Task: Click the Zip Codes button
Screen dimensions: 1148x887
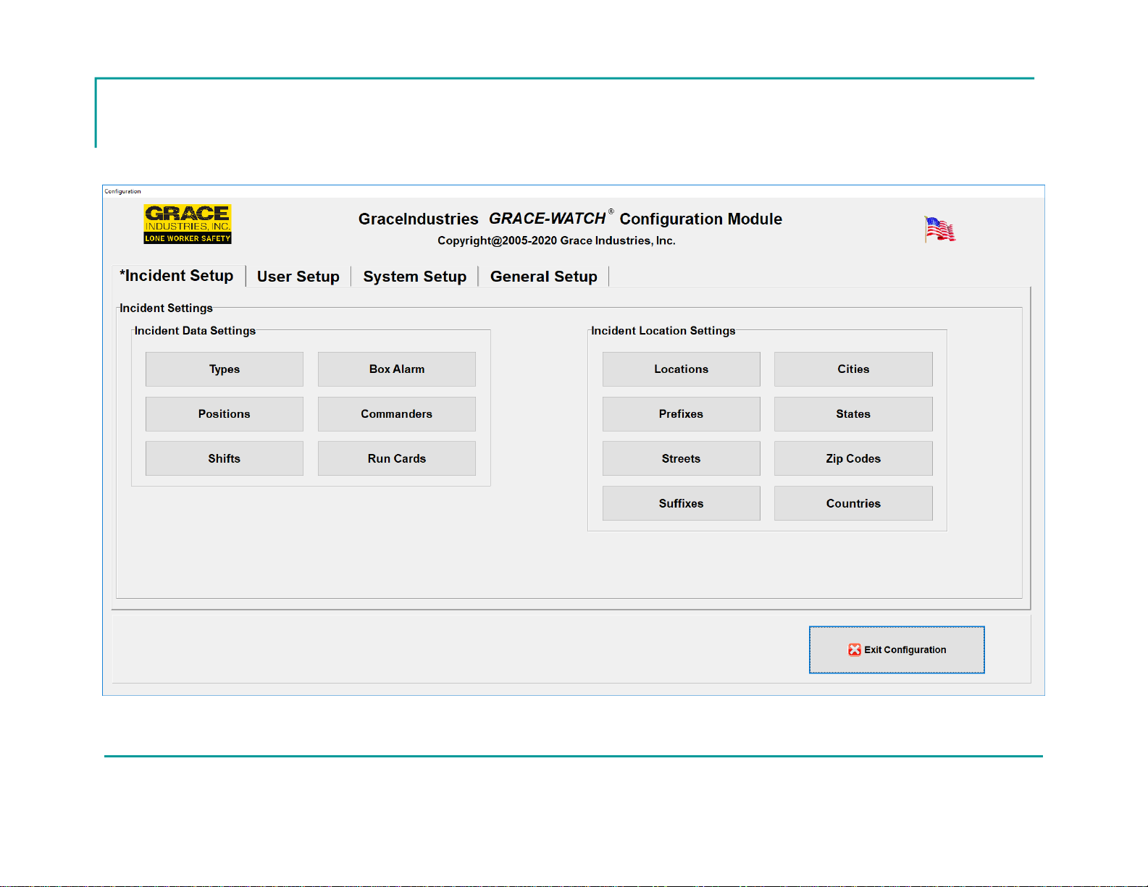Action: 854,458
